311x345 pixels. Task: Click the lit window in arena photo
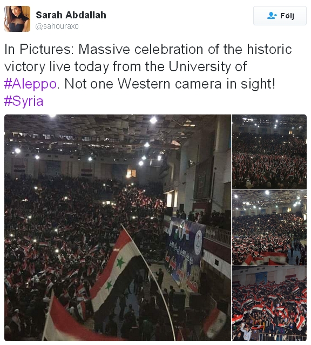click(131, 174)
